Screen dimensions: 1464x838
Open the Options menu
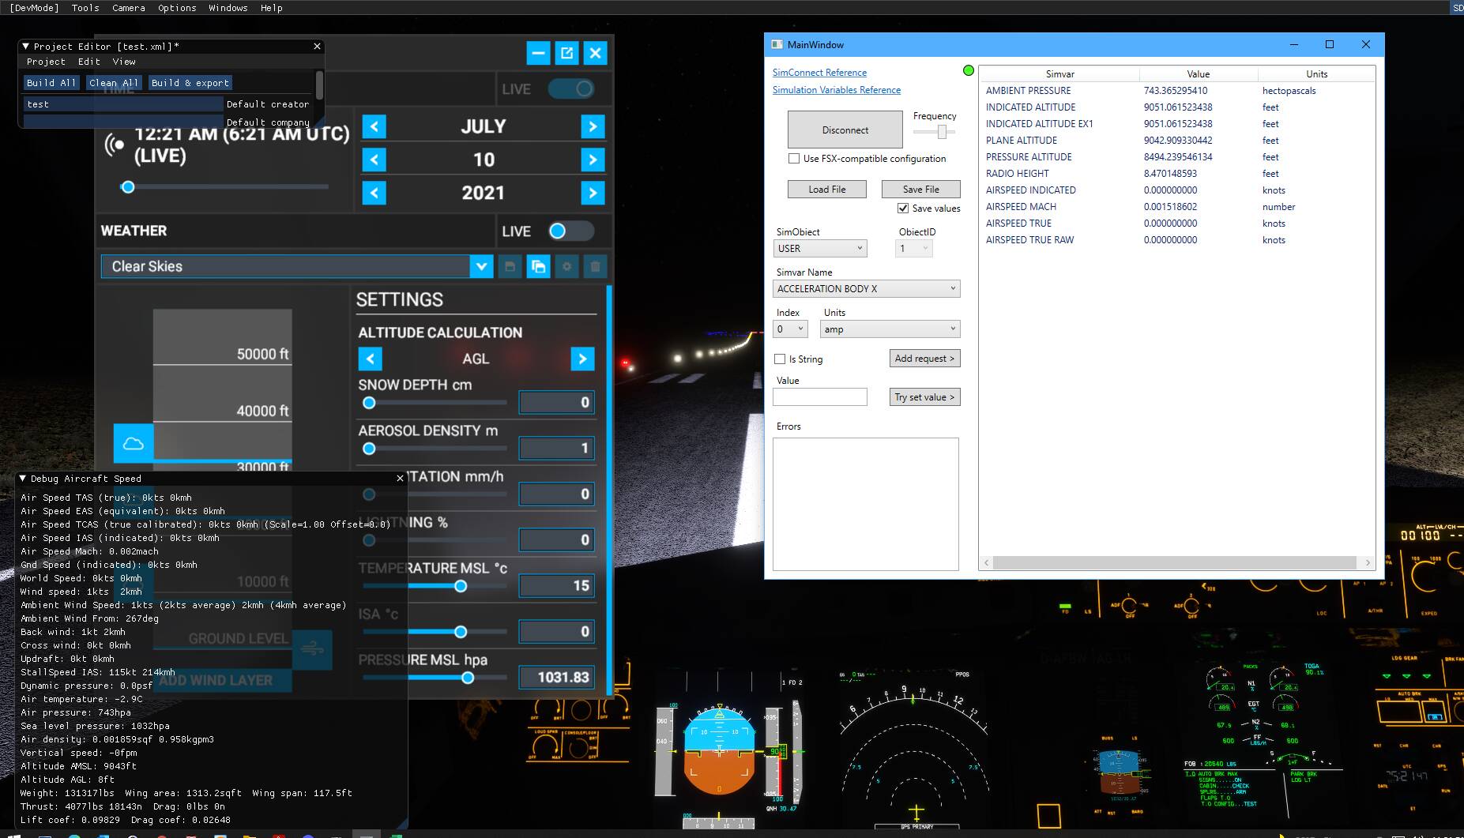pos(177,8)
